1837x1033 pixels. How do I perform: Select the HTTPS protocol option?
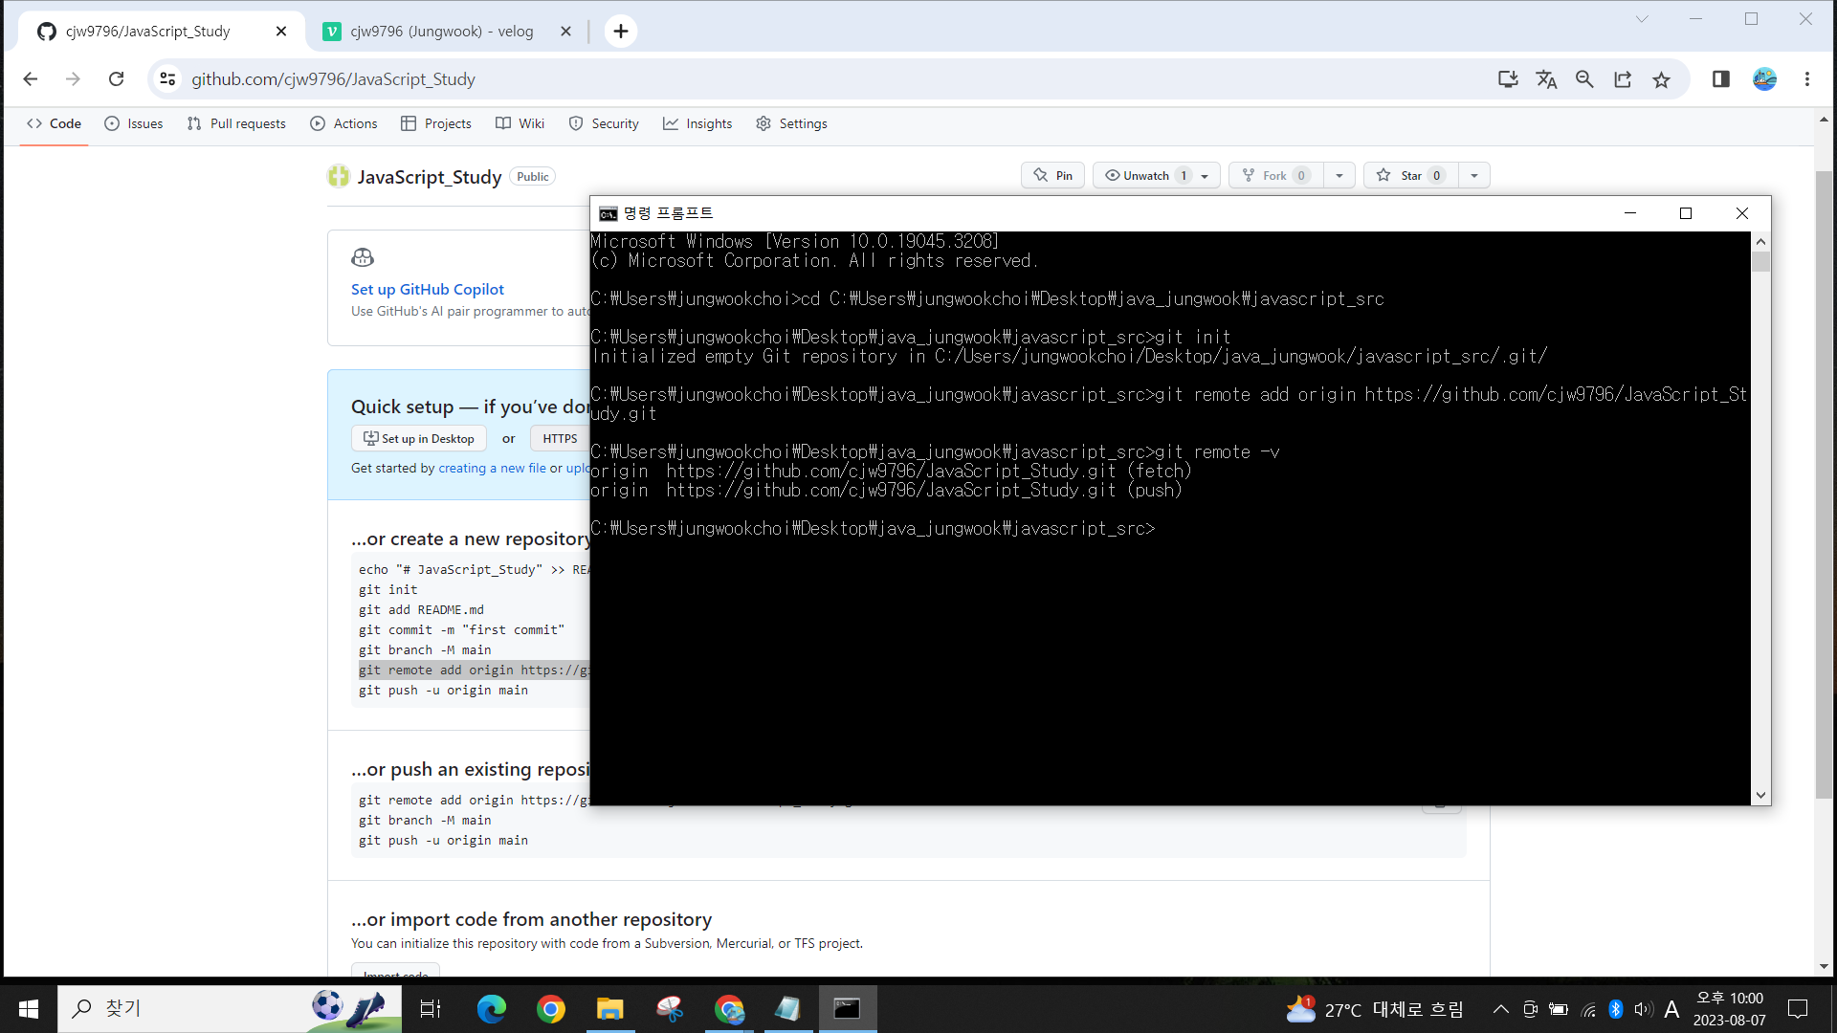pyautogui.click(x=560, y=439)
